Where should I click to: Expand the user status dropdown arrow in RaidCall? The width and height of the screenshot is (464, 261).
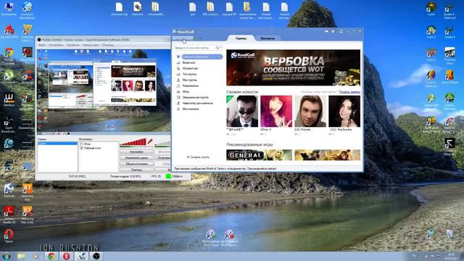200,38
